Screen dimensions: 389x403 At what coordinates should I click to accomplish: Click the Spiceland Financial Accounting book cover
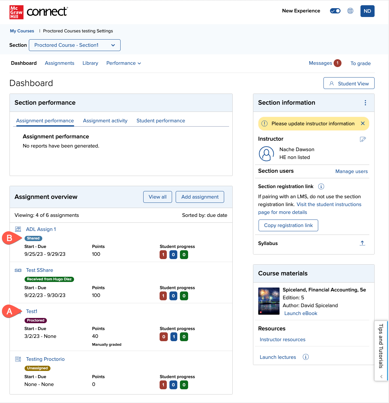(269, 301)
